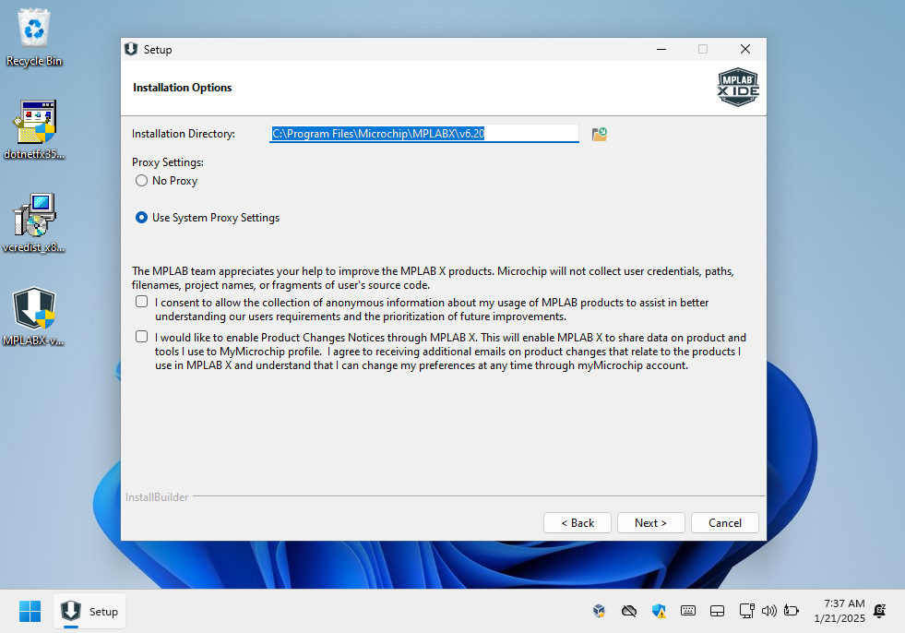
Task: Select Use System Proxy Settings option
Action: [141, 218]
